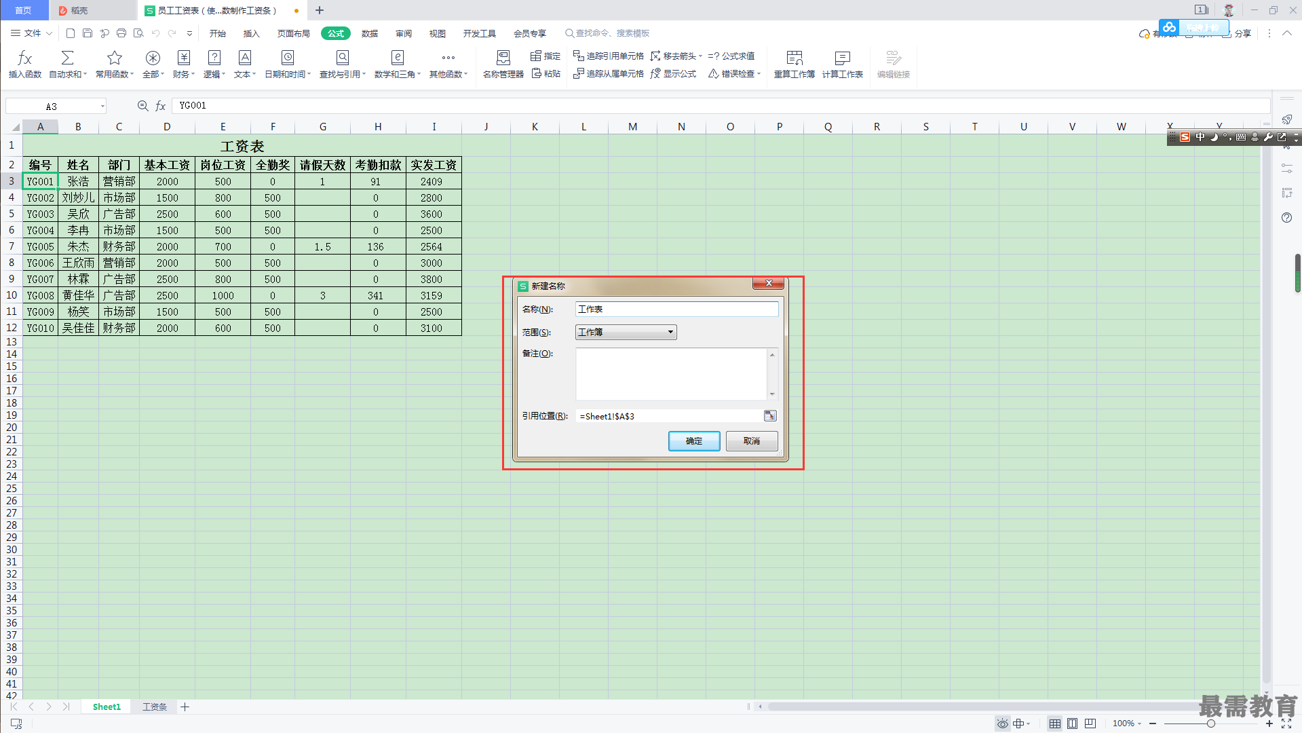Viewport: 1302px width, 733px height.
Task: Open the 范围 (Scope) dropdown
Action: (626, 333)
